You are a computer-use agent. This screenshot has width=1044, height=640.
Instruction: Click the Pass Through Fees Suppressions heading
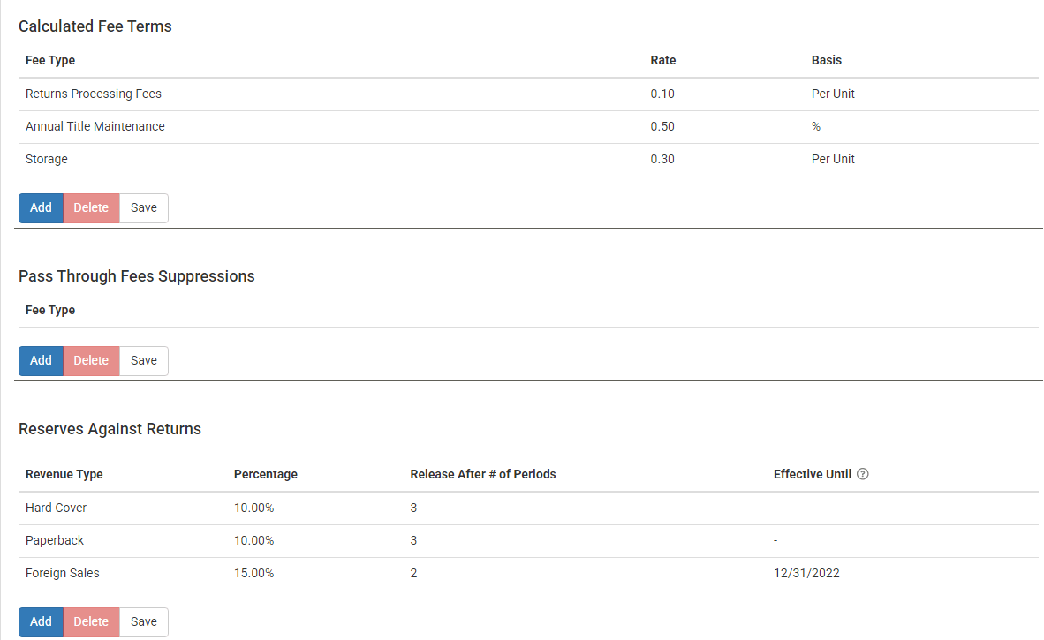[137, 277]
